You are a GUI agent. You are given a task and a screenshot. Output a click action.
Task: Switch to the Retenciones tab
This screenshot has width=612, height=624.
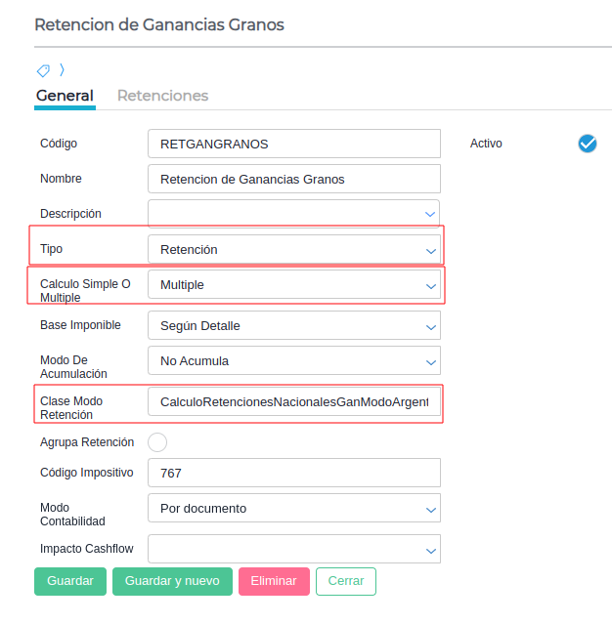(x=162, y=96)
